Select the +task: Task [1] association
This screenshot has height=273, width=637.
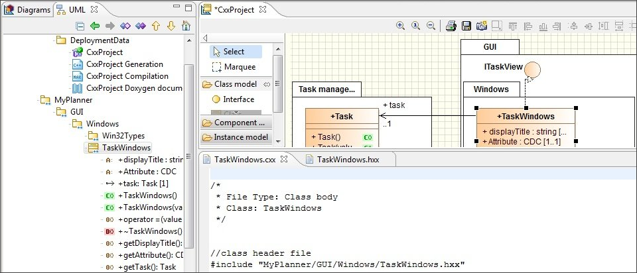(137, 184)
